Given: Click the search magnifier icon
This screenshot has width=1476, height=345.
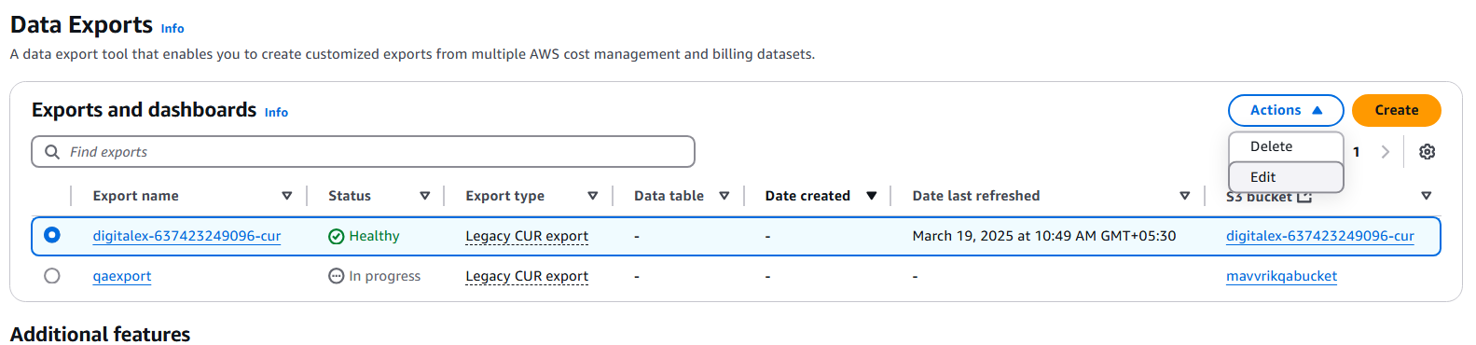Looking at the screenshot, I should click(x=52, y=152).
